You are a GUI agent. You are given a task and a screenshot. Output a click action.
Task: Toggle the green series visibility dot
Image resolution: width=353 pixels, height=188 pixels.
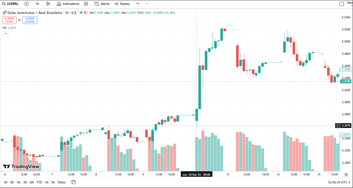coord(81,13)
